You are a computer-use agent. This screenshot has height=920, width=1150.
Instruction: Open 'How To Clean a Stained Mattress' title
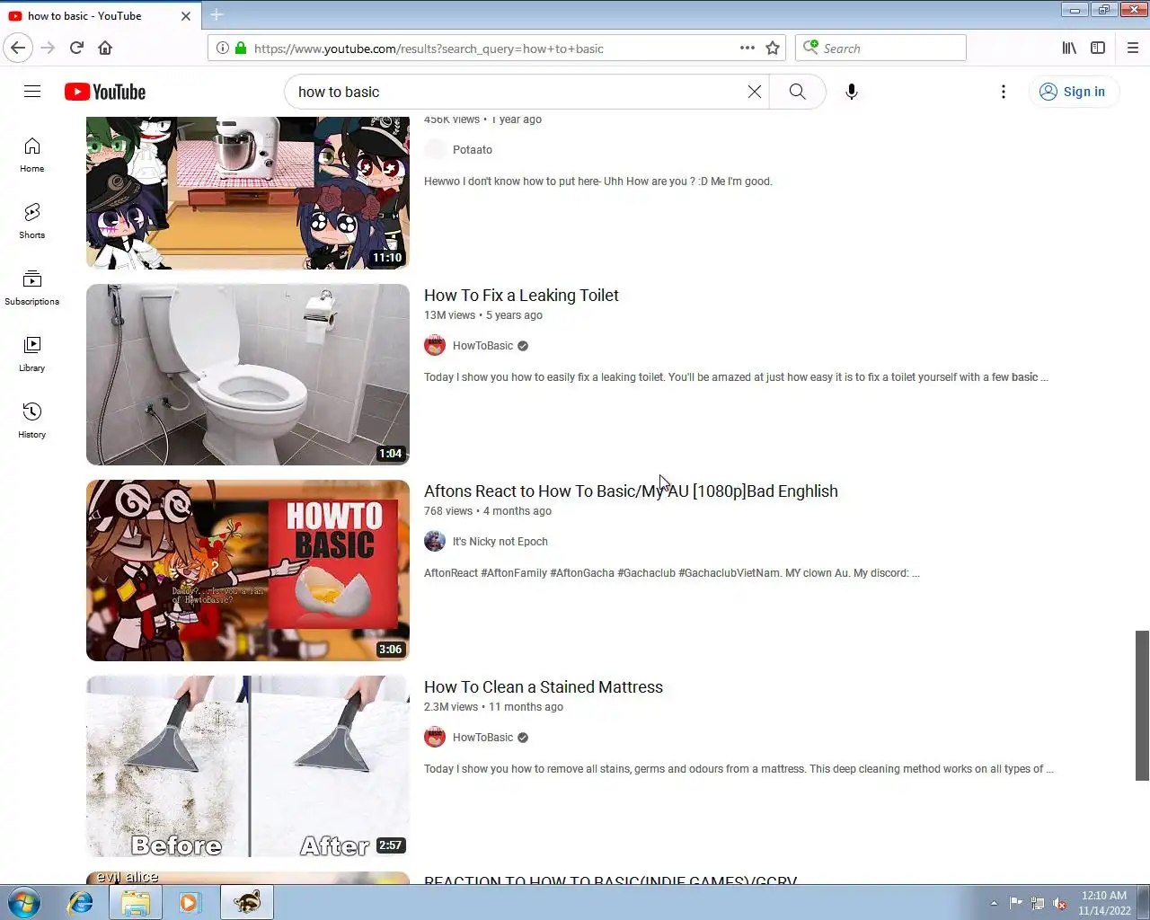[544, 687]
